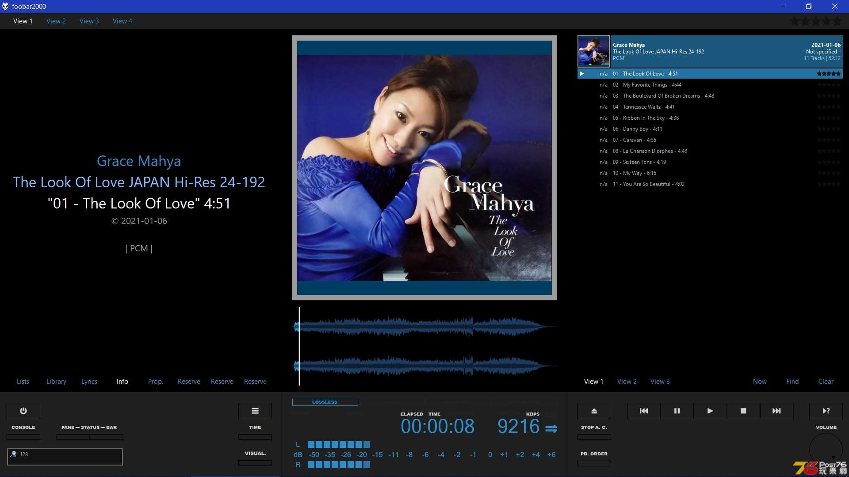Click the random play button
849x477 pixels.
point(826,411)
